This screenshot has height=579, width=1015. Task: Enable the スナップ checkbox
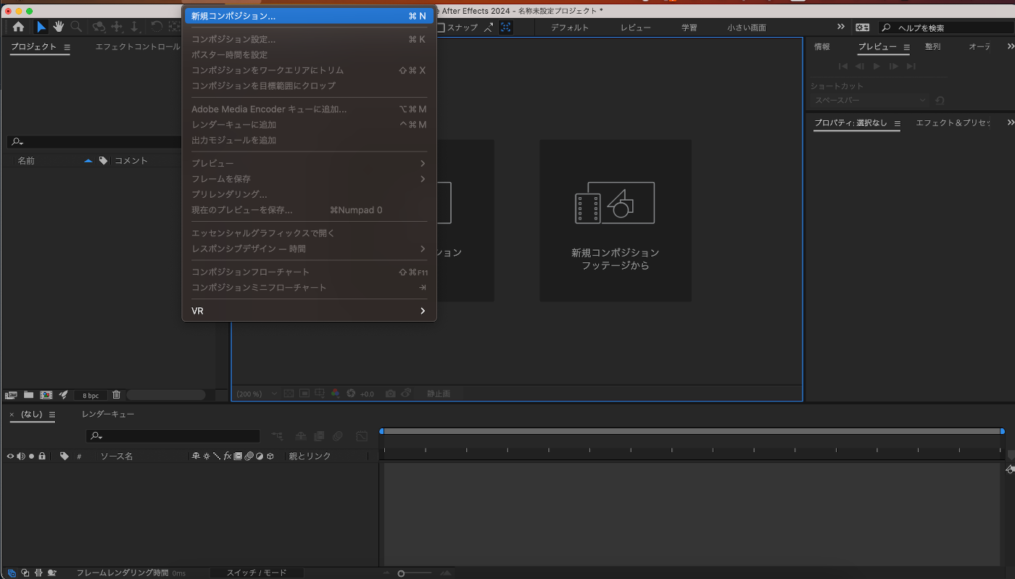440,28
